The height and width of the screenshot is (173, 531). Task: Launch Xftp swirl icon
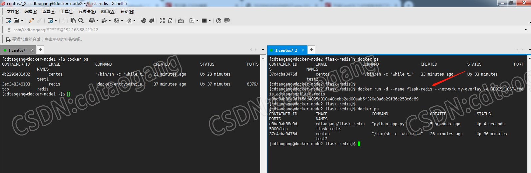(144, 21)
